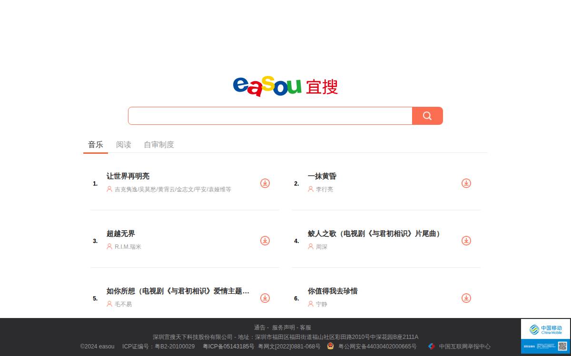Open 粤ICP备05143185号 link
Screen dimensions: 571x356
228,347
